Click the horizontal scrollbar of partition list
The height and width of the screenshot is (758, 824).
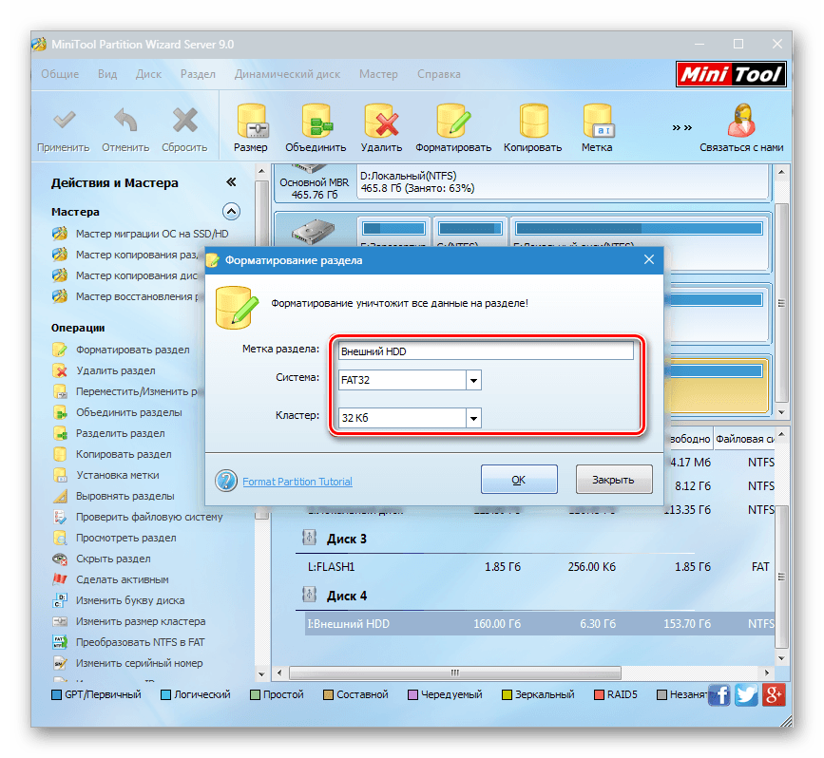[x=454, y=673]
